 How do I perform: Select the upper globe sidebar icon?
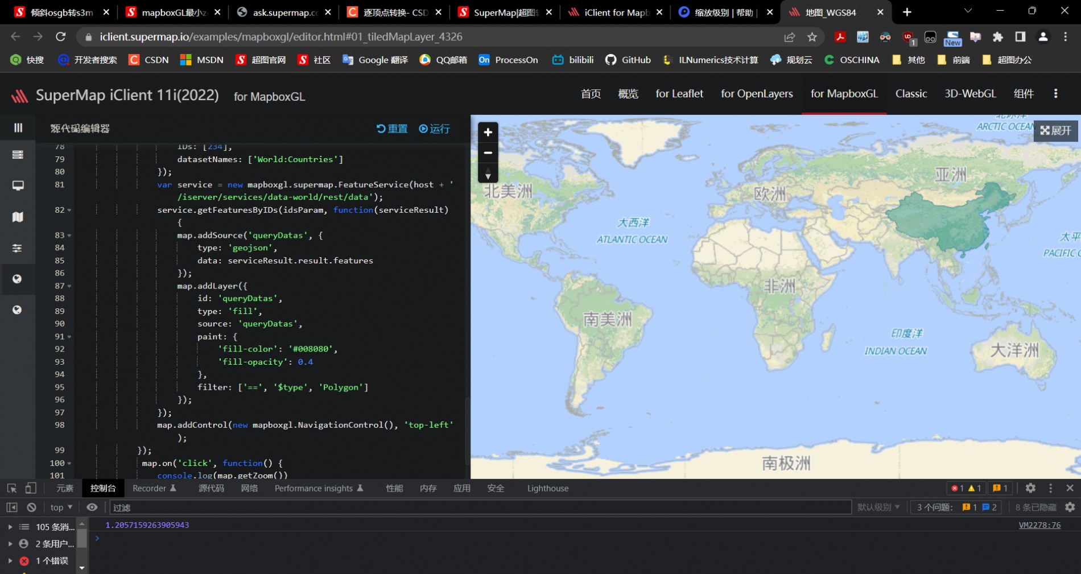coord(18,279)
